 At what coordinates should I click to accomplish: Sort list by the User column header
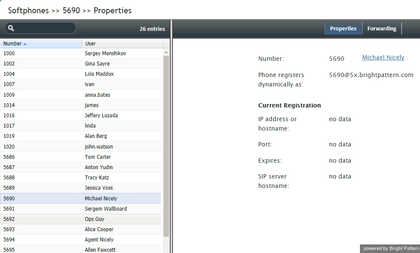tap(122, 44)
